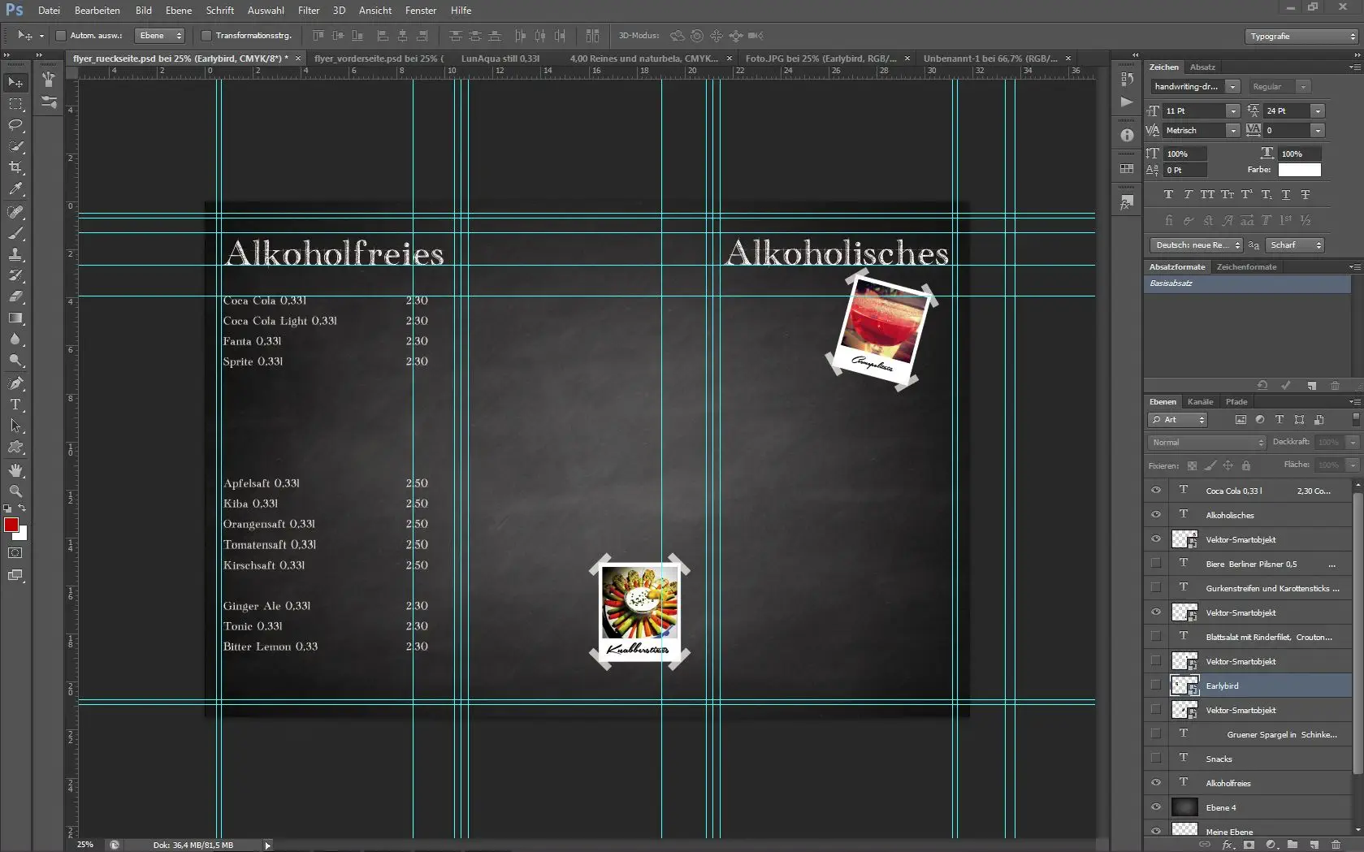The height and width of the screenshot is (852, 1364).
Task: Select the Pen tool
Action: 15,383
